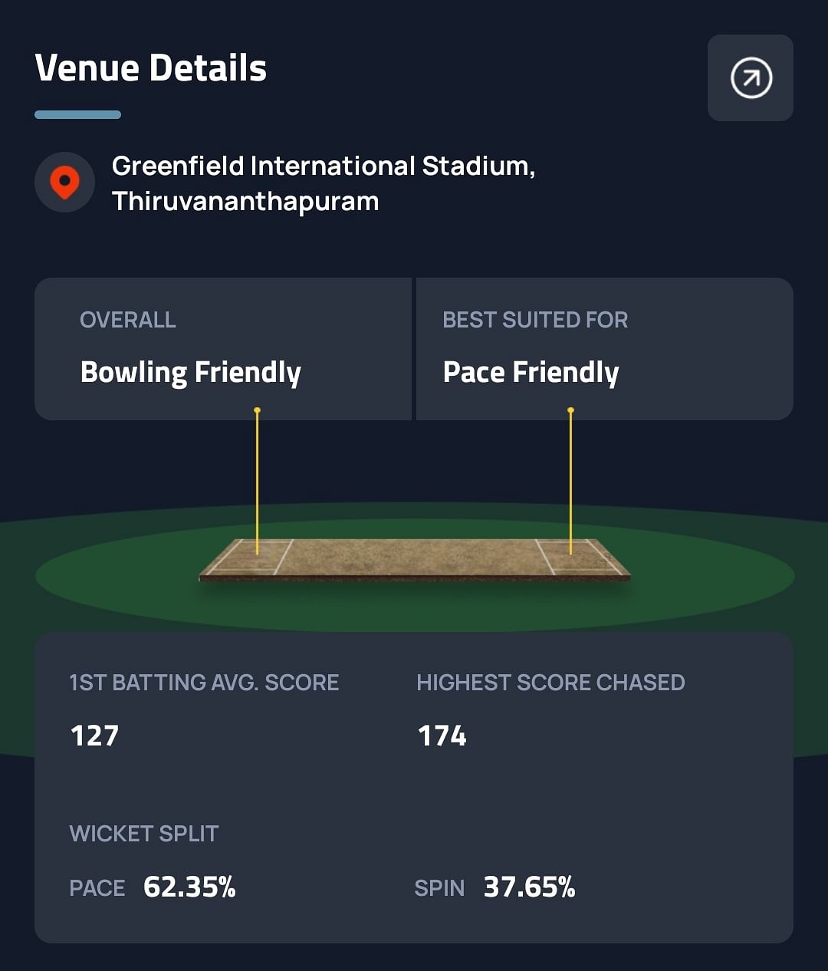Image resolution: width=828 pixels, height=971 pixels.
Task: Select the Highest Score Chased label
Action: point(550,683)
